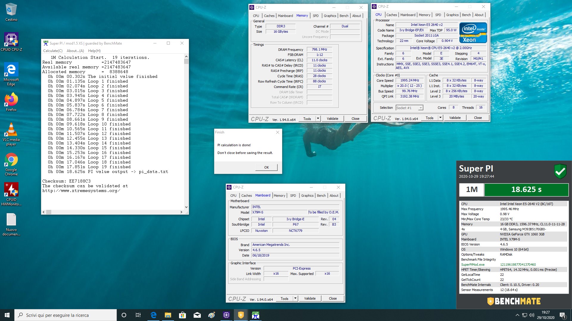
Task: Select Graphics tab in Mainboard CPU-Z window
Action: point(307,196)
